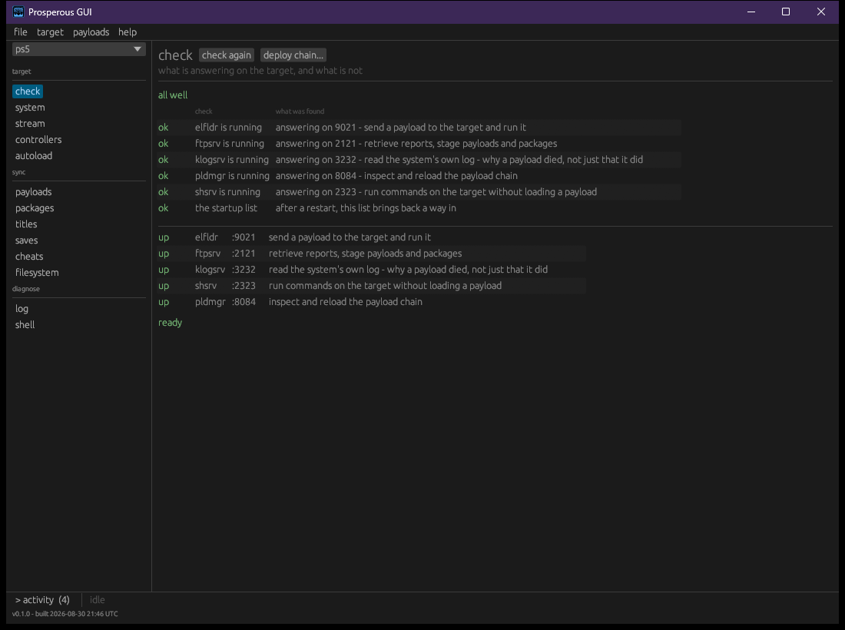Click the ftpsrv :2121 service row
The height and width of the screenshot is (630, 845).
(x=371, y=254)
